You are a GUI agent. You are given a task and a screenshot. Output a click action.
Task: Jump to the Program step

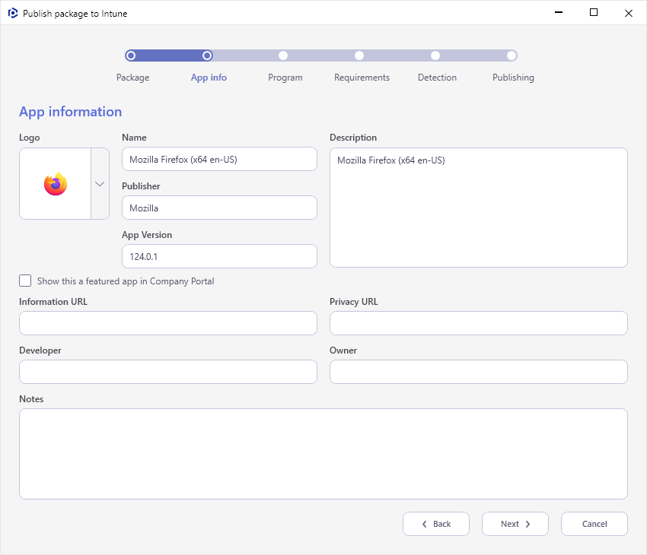[x=285, y=78]
